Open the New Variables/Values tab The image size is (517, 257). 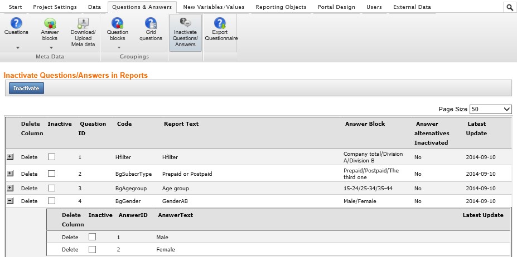point(214,7)
